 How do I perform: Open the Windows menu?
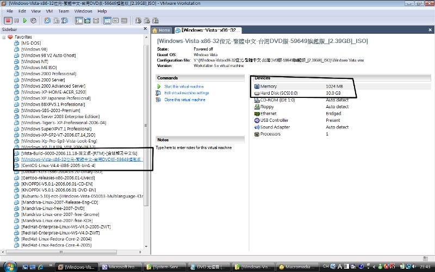click(83, 11)
